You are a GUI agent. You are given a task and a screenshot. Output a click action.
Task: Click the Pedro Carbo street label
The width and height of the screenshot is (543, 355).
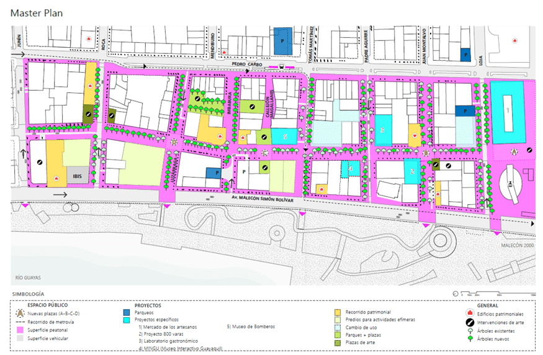(246, 64)
